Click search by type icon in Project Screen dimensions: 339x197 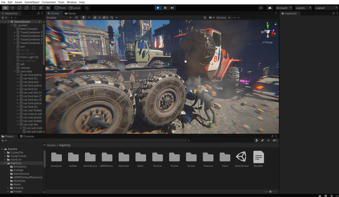[x=257, y=140]
